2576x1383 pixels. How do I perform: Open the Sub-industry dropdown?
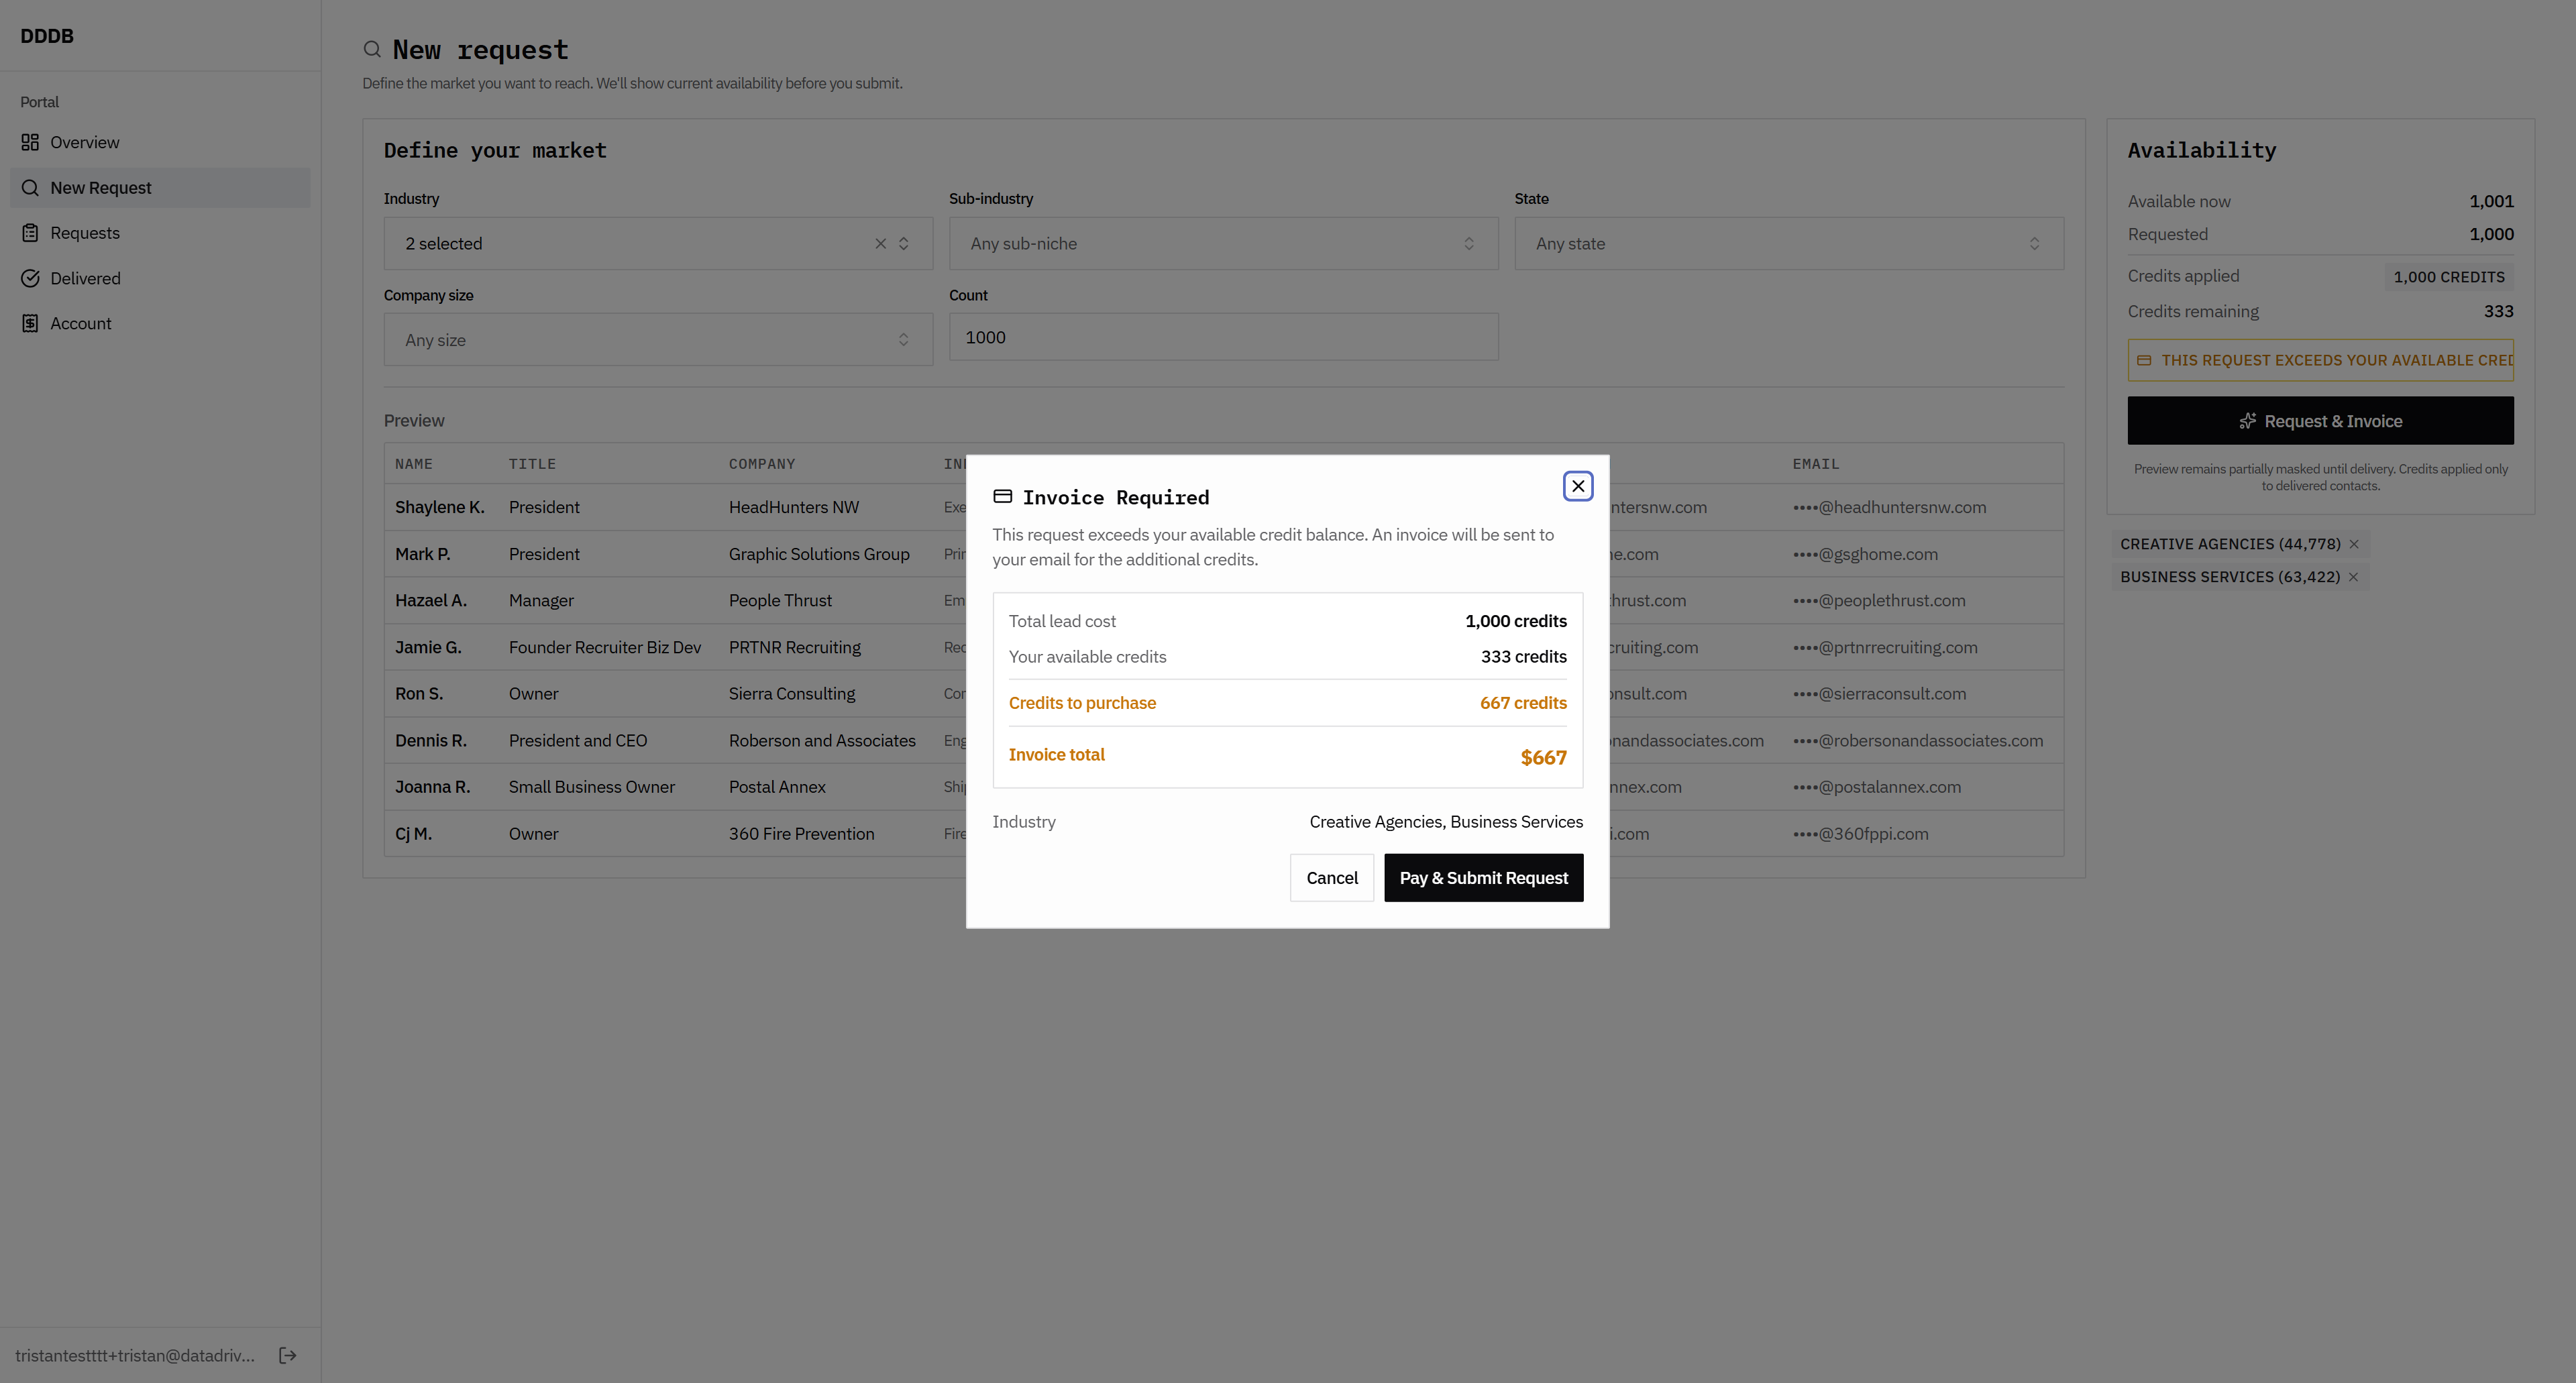(x=1222, y=243)
